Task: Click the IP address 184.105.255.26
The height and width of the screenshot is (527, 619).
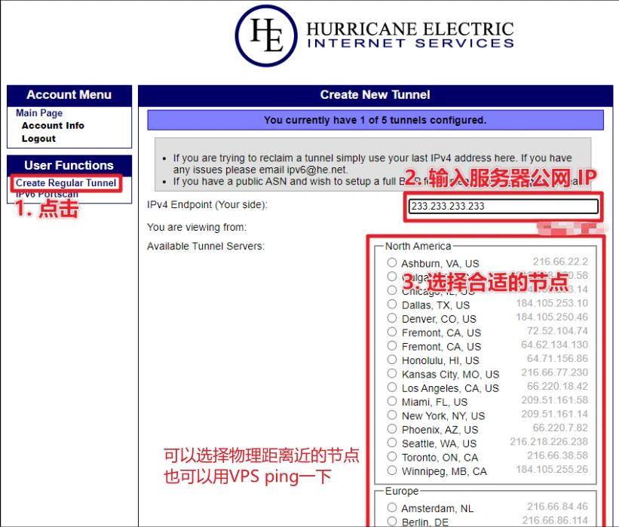Action: pyautogui.click(x=552, y=469)
